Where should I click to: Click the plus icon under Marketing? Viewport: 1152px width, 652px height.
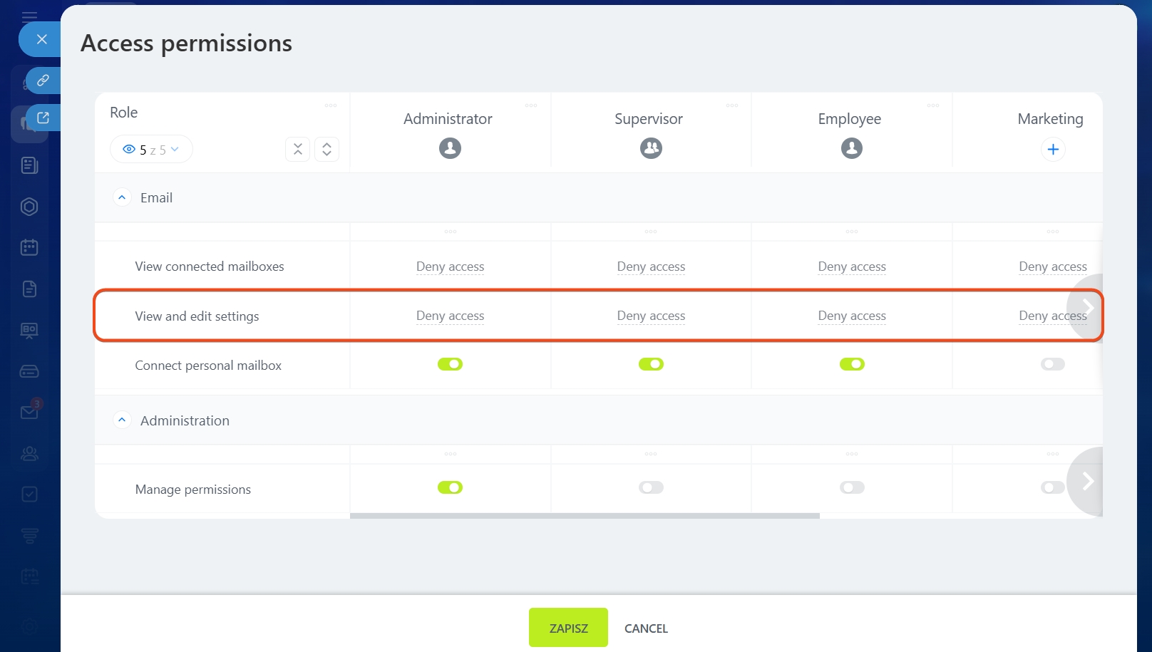coord(1053,150)
